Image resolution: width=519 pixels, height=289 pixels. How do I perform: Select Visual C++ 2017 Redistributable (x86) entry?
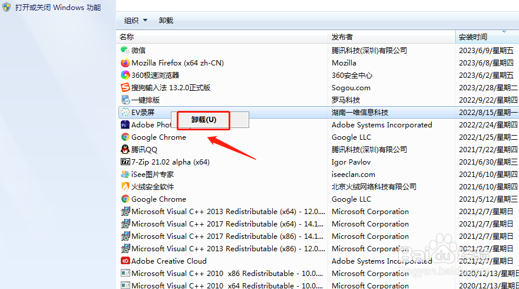(229, 237)
